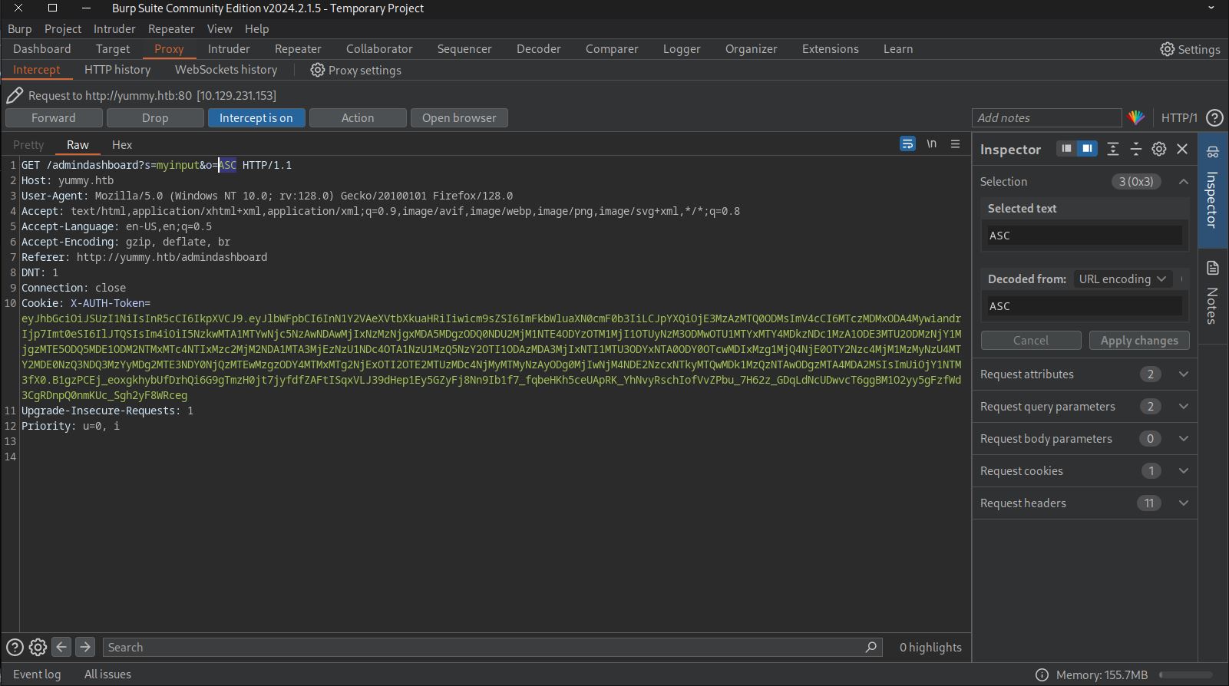Click the previous search match arrow

coord(61,647)
